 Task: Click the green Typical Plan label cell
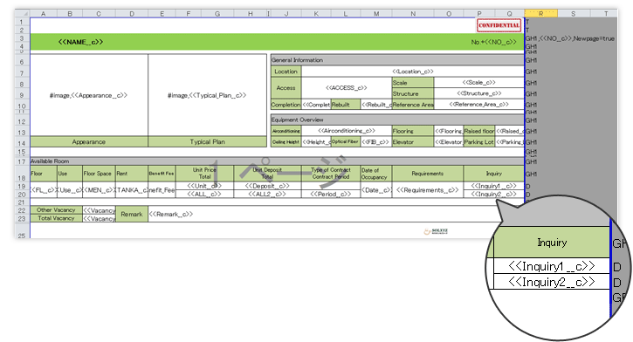(x=207, y=141)
